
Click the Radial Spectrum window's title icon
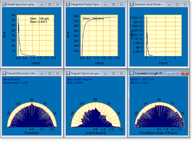coord(4,4)
